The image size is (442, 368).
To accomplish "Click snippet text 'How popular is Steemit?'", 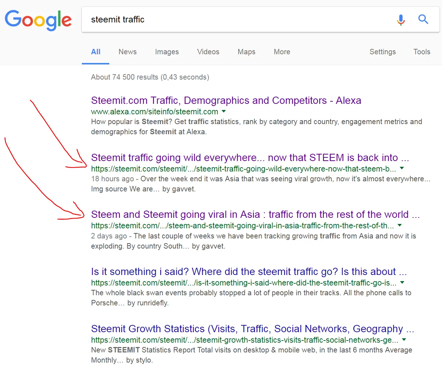I will click(132, 122).
